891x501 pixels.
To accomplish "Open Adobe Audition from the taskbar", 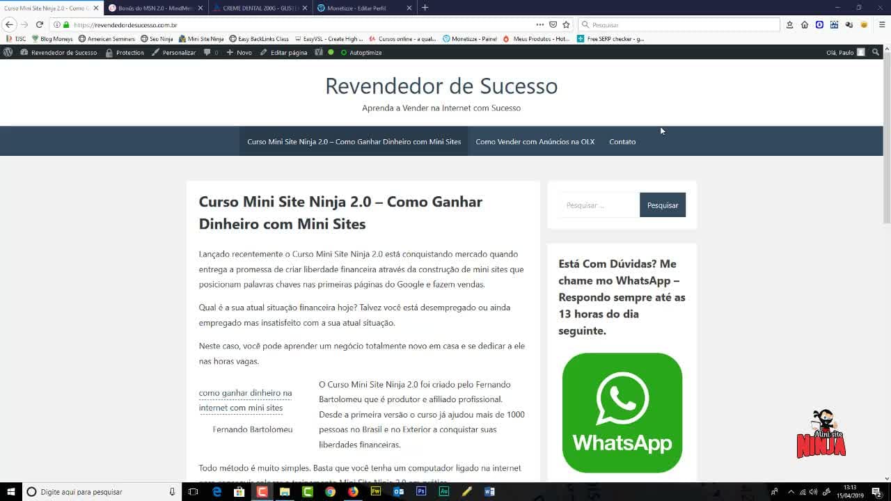I will click(x=443, y=491).
